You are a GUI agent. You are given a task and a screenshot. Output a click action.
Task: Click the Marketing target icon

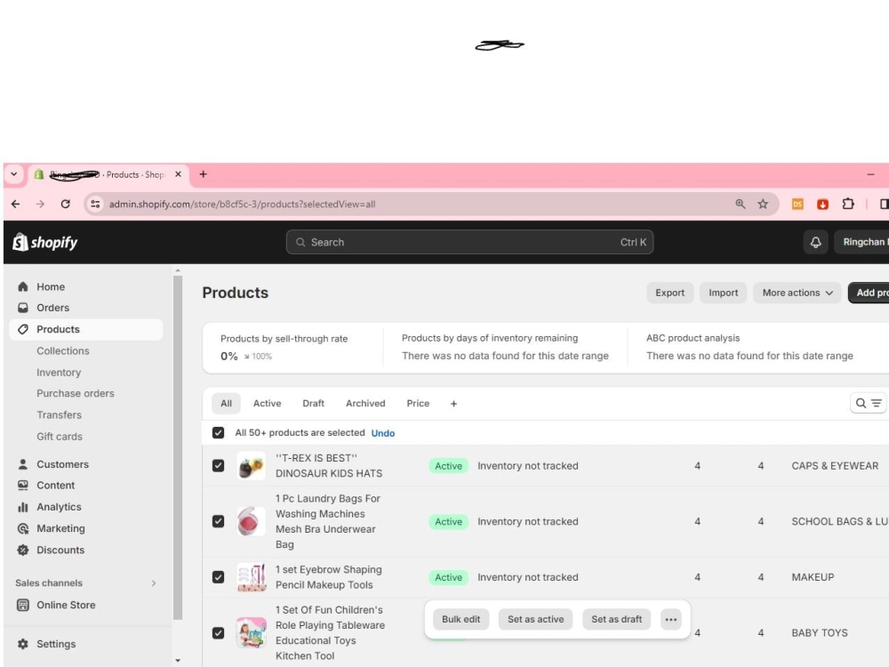pos(23,528)
